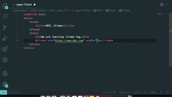This screenshot has height=97, width=172.
Task: Open the remote window indicator
Action: [3, 92]
